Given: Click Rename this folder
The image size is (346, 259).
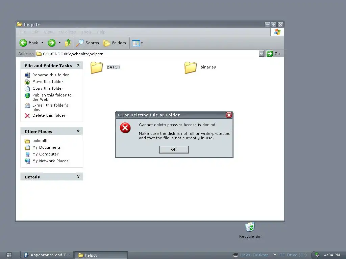Looking at the screenshot, I should click(51, 75).
